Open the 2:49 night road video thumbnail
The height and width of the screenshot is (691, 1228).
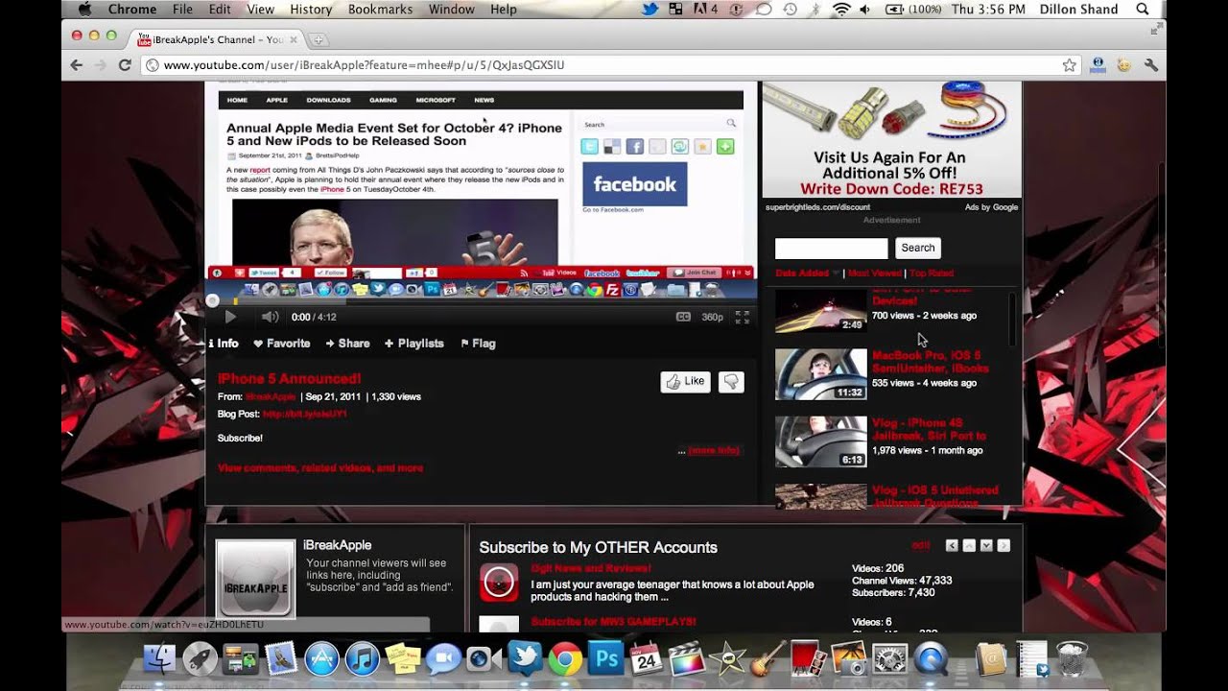[820, 310]
